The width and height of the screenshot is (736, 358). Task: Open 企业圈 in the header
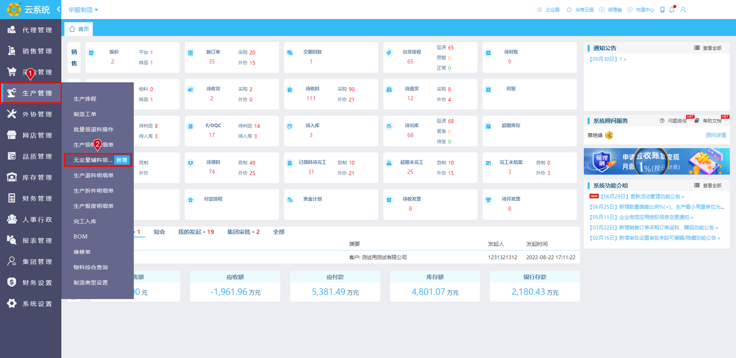pyautogui.click(x=548, y=10)
